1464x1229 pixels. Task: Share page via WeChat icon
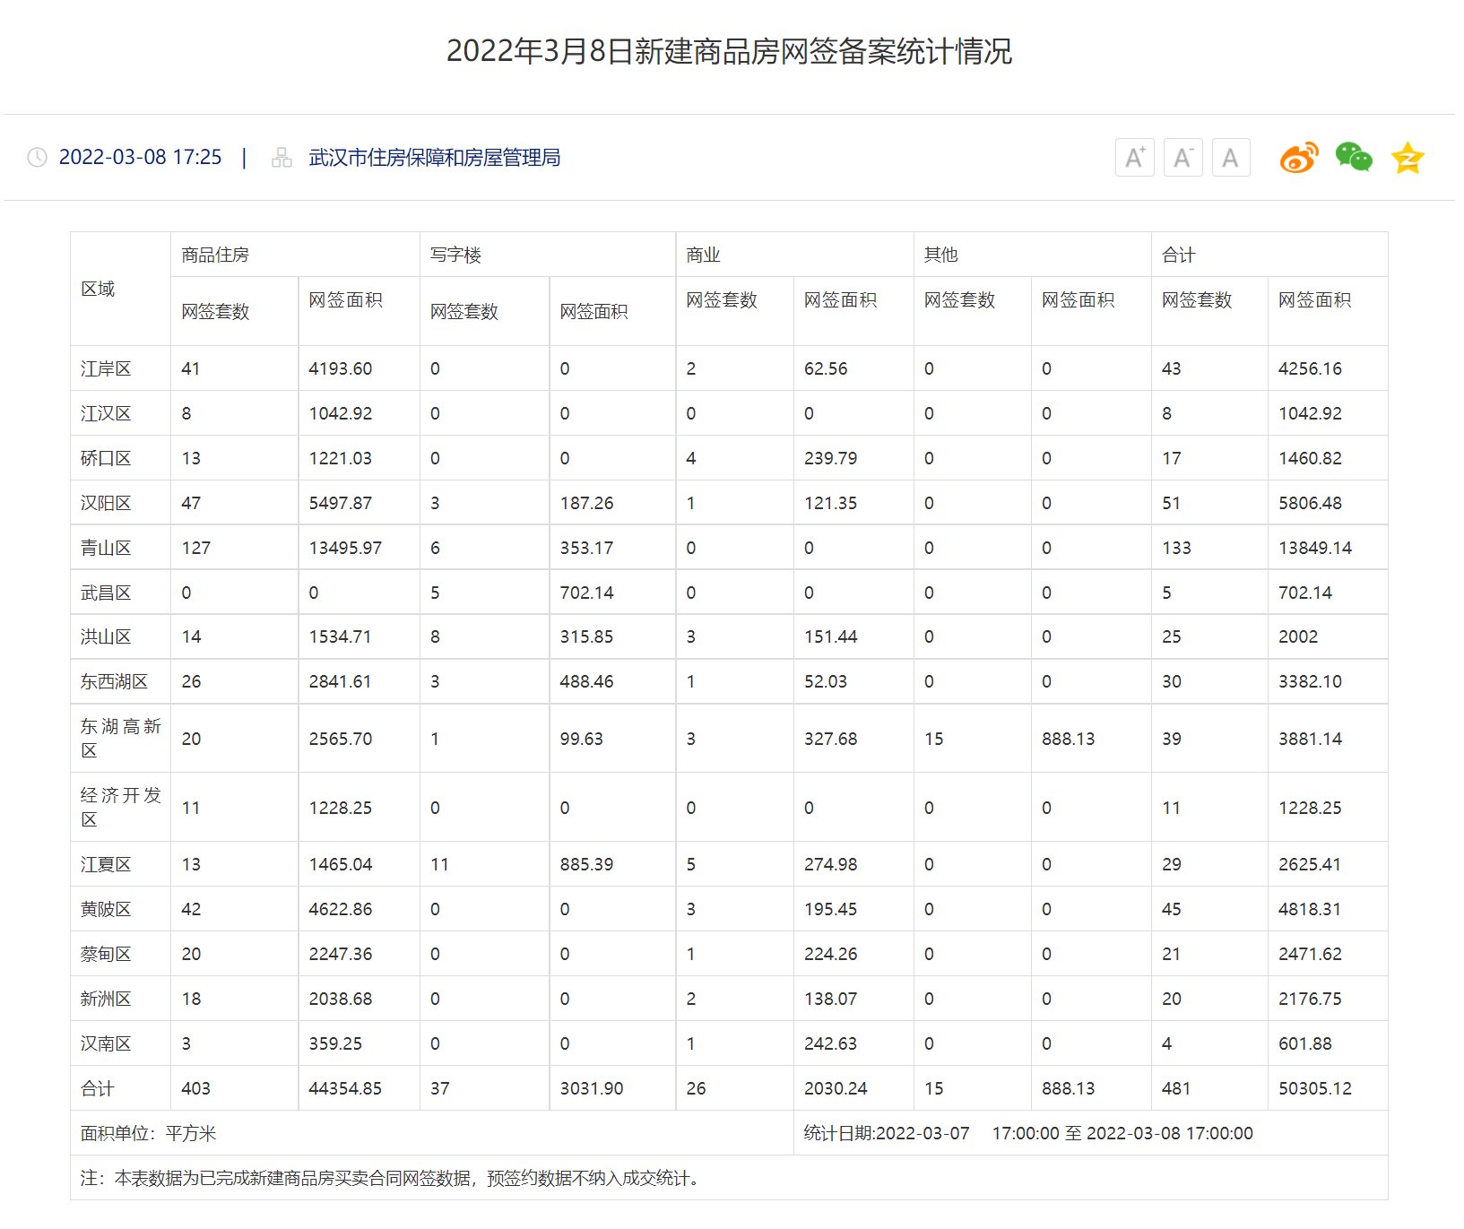click(x=1354, y=158)
